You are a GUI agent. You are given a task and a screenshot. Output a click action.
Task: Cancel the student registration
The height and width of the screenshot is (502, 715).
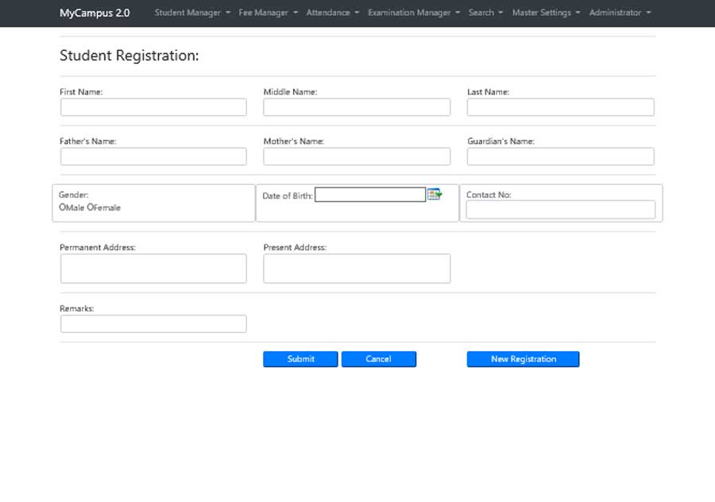pyautogui.click(x=378, y=359)
